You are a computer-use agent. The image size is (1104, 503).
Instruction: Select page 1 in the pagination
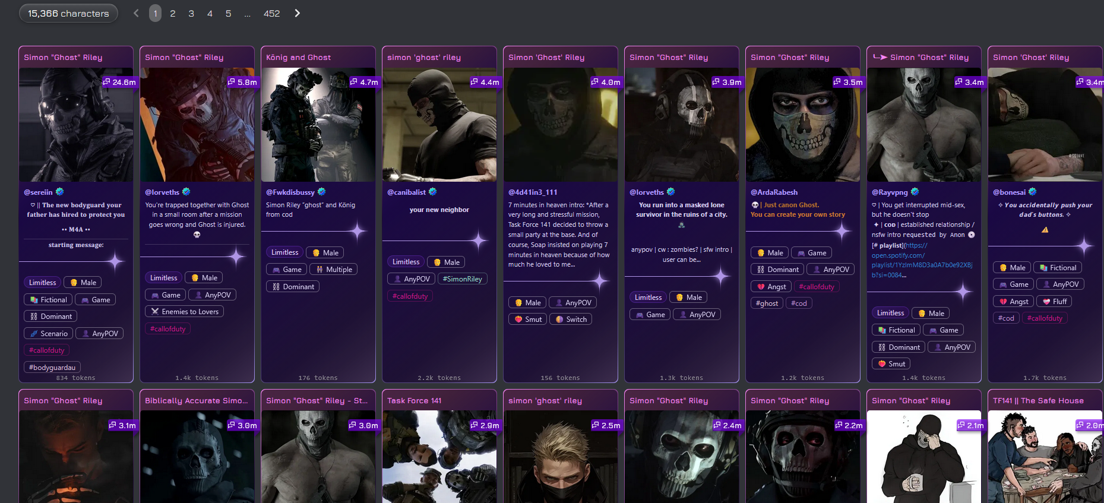tap(155, 13)
